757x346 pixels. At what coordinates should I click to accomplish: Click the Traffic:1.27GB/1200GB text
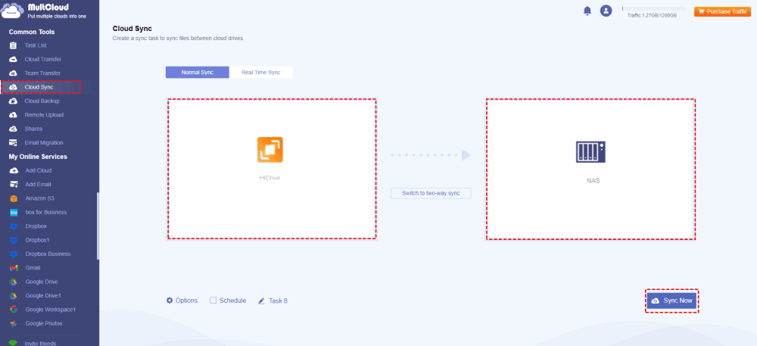point(652,15)
